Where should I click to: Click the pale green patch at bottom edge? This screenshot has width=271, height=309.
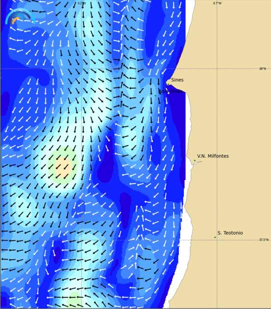coord(75,302)
